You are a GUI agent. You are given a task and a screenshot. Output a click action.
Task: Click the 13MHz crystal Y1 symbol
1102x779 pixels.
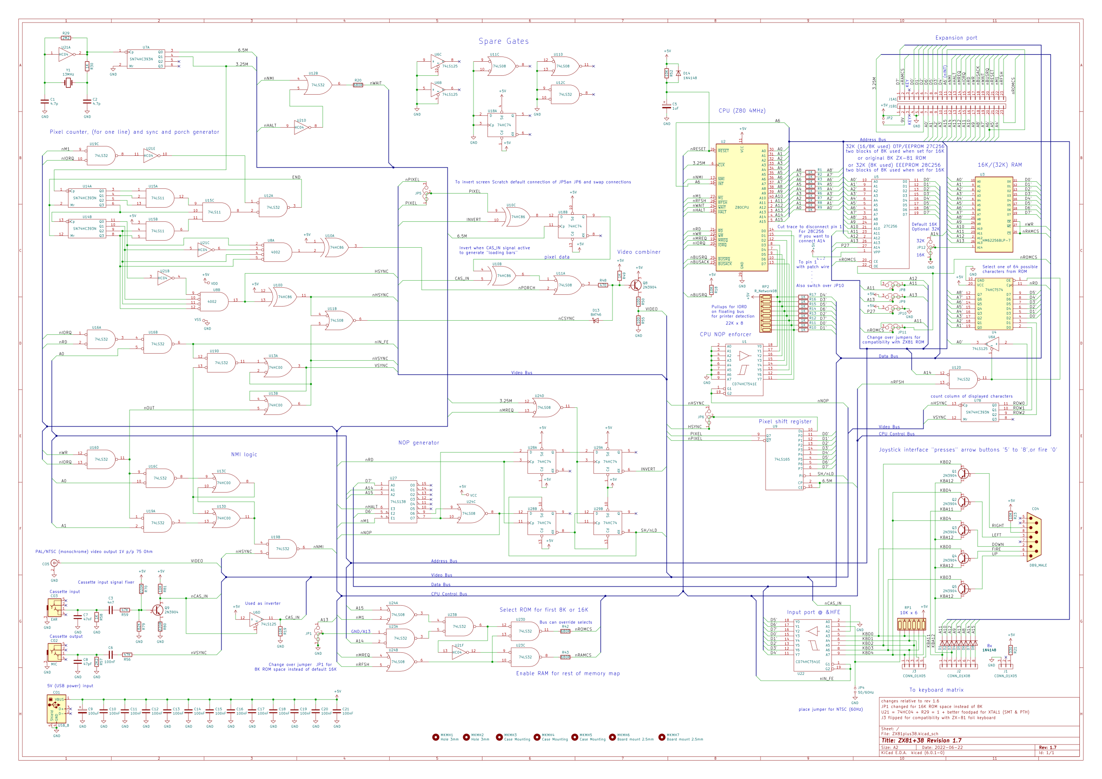tap(68, 83)
